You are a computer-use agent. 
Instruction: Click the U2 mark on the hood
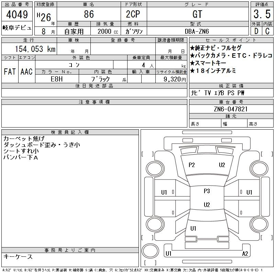tap(222, 165)
